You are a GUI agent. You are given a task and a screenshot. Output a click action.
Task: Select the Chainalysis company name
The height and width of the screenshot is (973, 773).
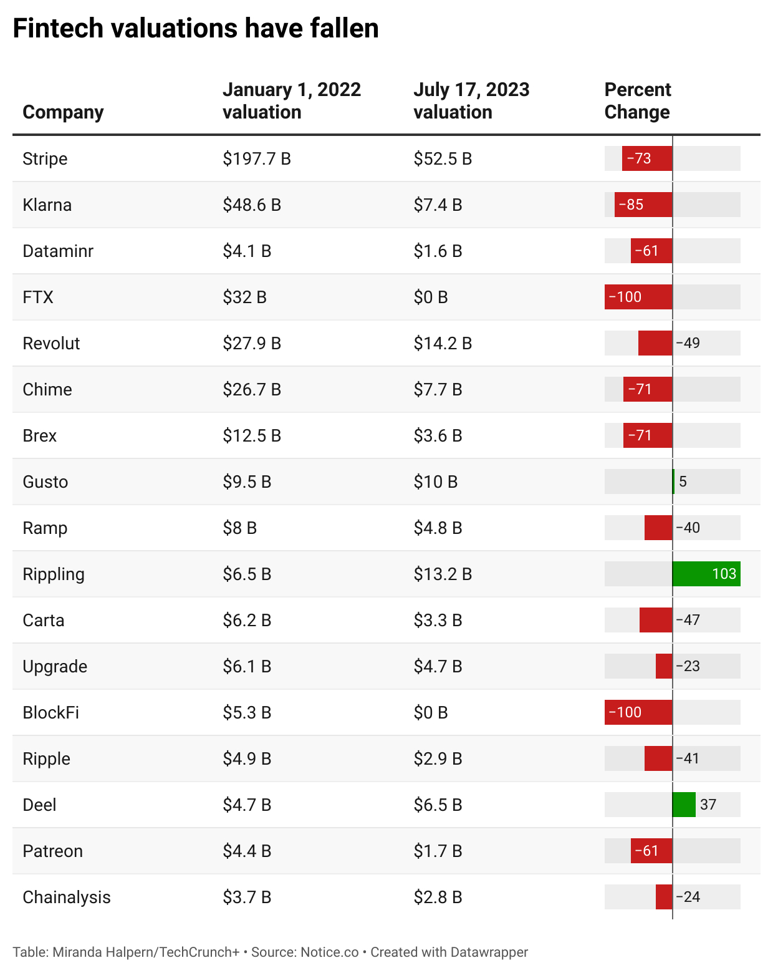[x=66, y=898]
